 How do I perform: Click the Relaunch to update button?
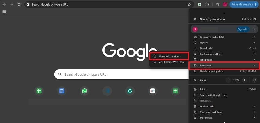243,5
